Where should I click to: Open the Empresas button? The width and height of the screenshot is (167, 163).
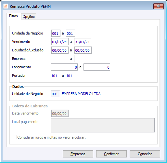(x=78, y=154)
